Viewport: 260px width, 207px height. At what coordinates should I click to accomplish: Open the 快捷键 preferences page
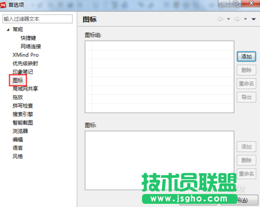click(28, 38)
